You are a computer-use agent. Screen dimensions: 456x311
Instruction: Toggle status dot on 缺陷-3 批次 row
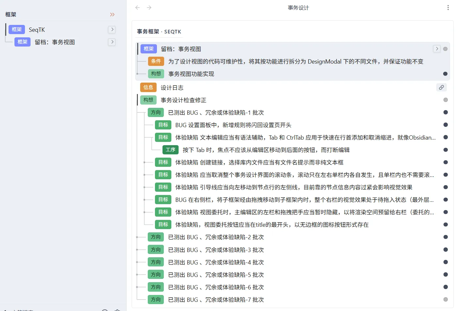pyautogui.click(x=445, y=250)
